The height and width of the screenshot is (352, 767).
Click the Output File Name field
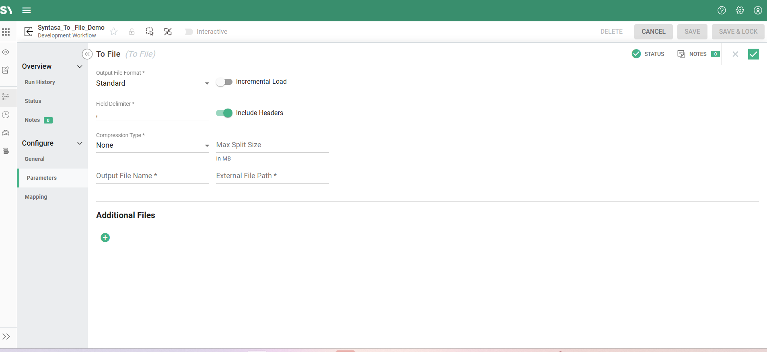point(152,176)
